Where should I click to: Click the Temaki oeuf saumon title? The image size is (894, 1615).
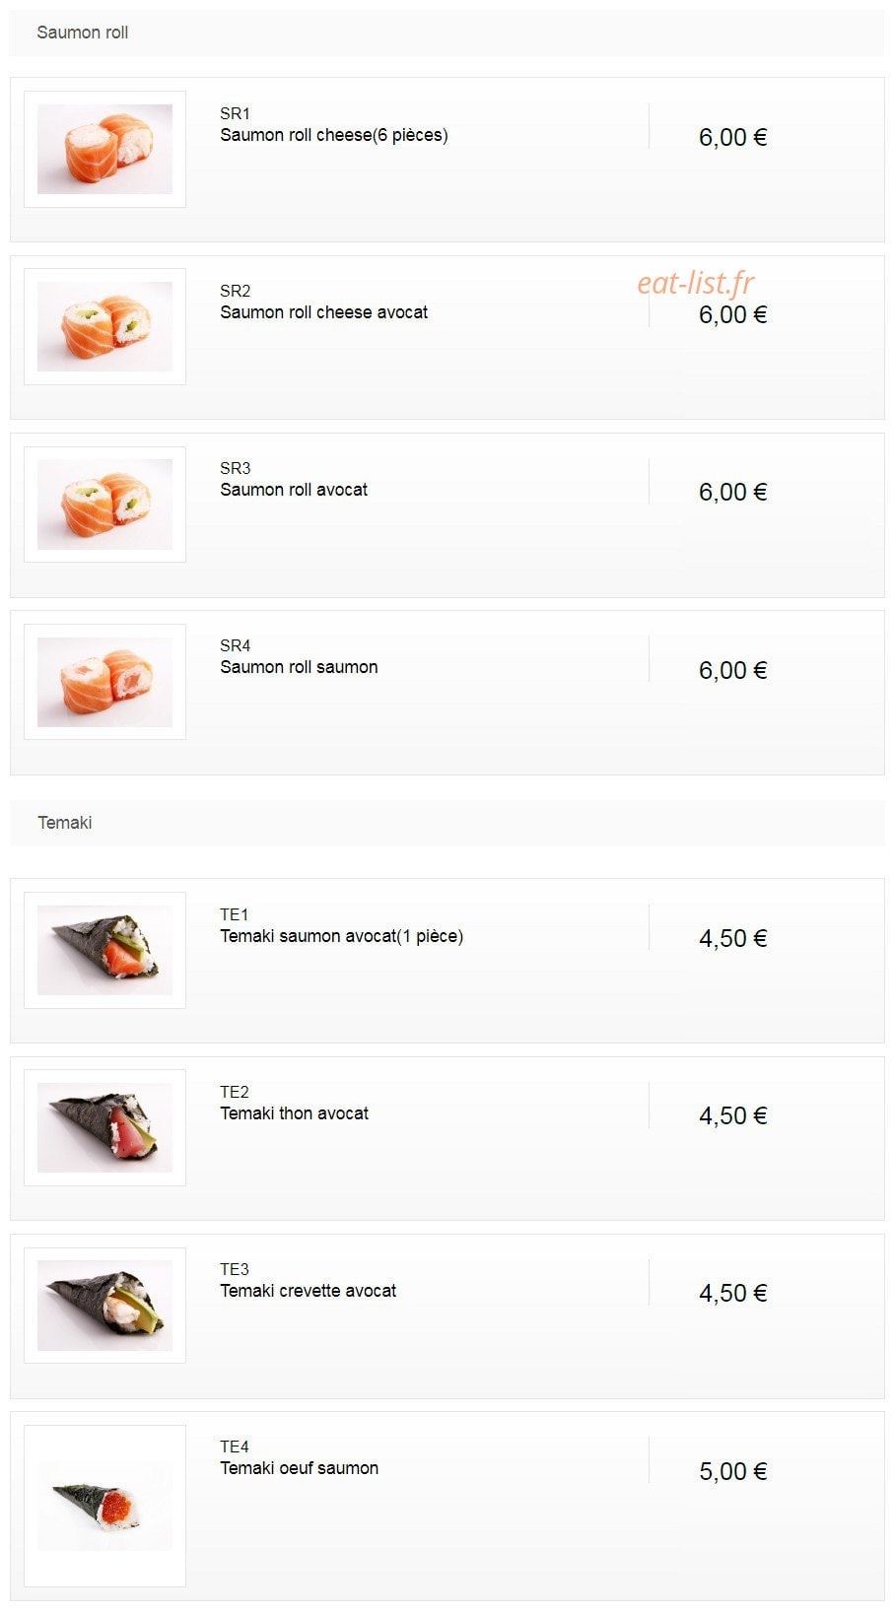(300, 1468)
